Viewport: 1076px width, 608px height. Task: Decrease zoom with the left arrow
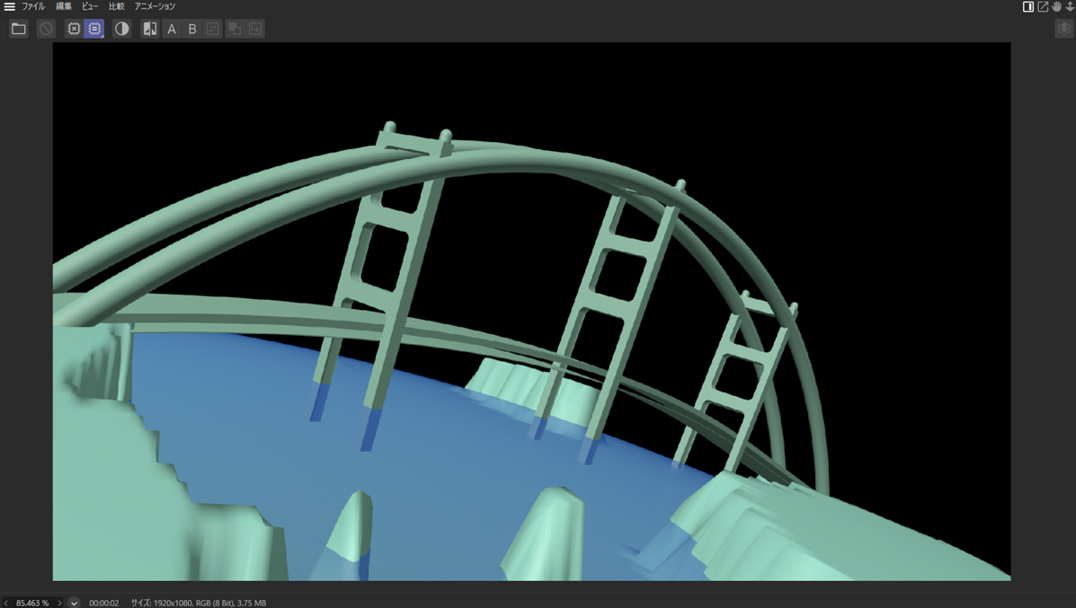click(x=6, y=603)
